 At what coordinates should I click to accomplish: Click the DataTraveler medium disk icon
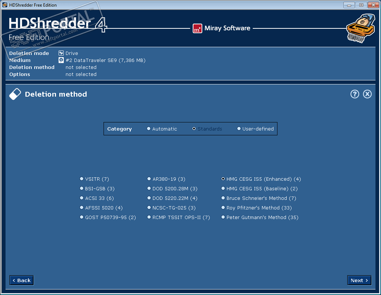(x=61, y=60)
